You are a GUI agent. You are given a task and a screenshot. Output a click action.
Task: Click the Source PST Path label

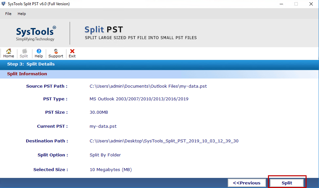[x=47, y=86]
